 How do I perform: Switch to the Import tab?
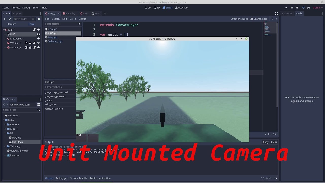click(17, 13)
